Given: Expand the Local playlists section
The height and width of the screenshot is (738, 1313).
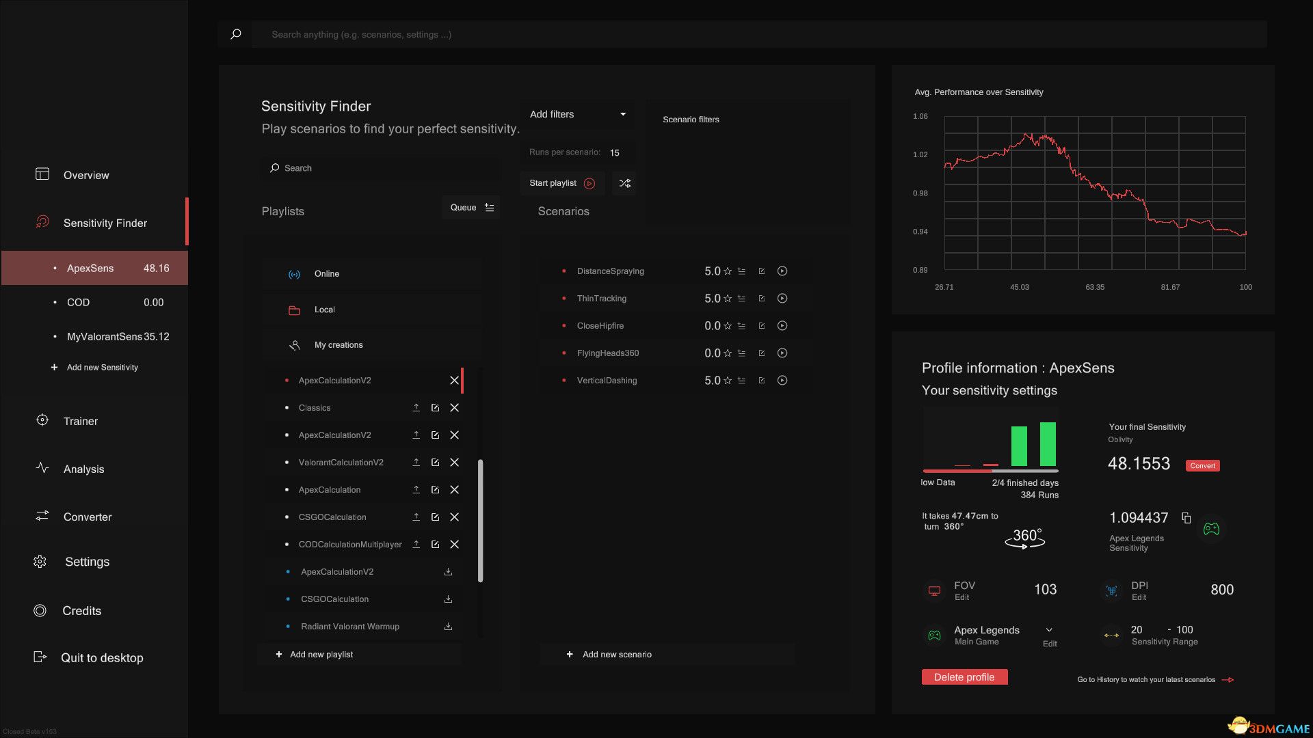Looking at the screenshot, I should coord(372,310).
